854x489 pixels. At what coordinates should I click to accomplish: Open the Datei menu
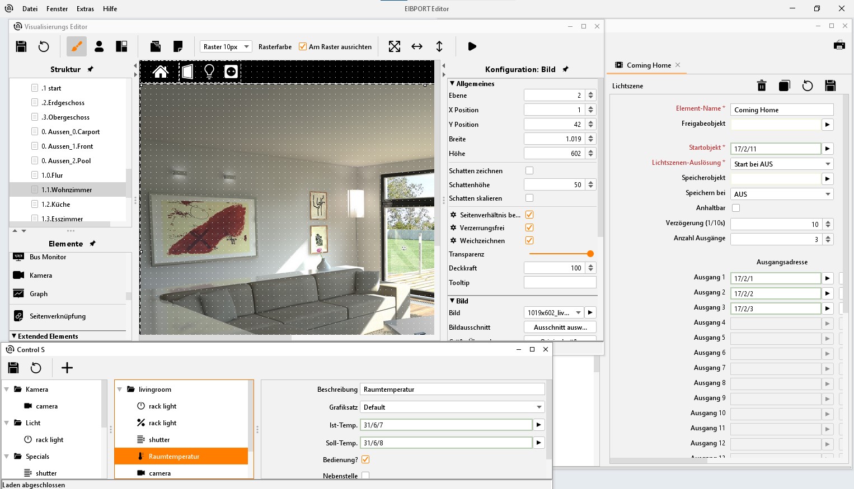pos(30,9)
